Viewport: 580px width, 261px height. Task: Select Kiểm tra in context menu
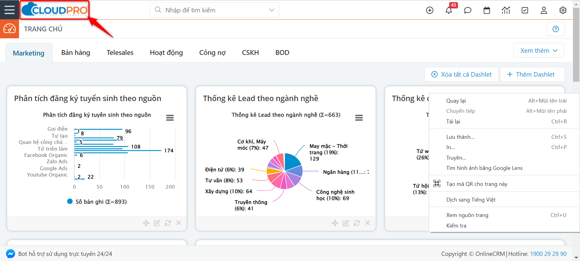click(x=504, y=226)
